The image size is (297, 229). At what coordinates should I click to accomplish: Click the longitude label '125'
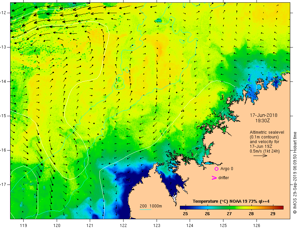223,225
